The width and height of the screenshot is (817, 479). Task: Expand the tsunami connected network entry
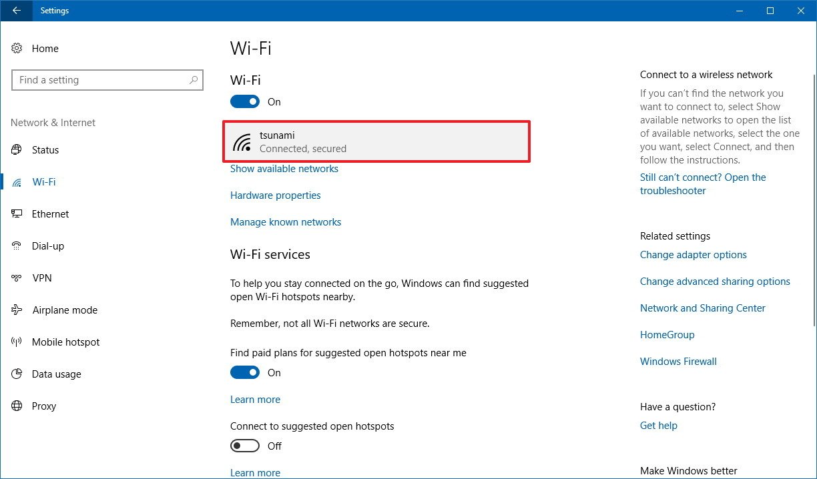point(376,141)
